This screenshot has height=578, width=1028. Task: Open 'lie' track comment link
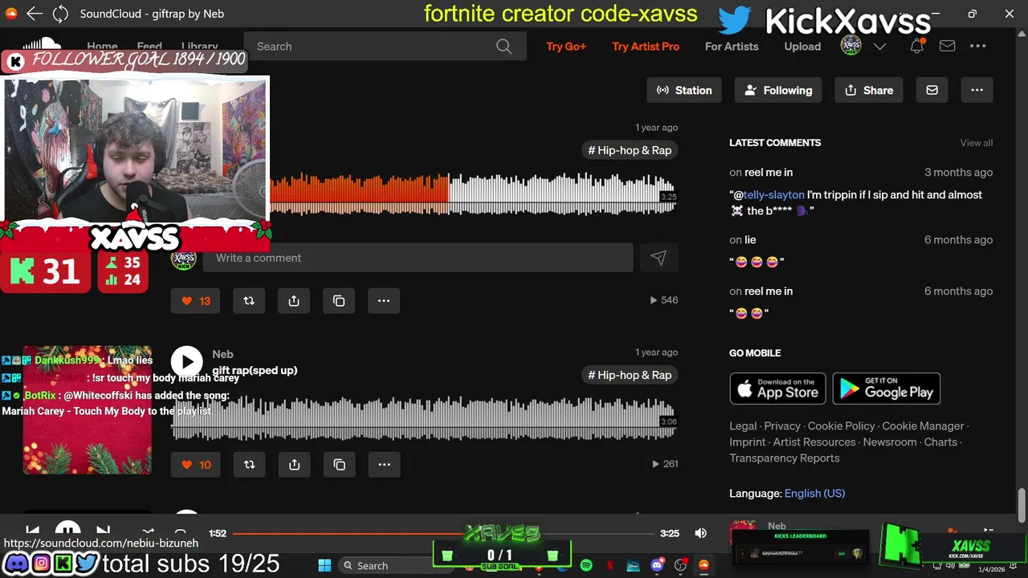coord(750,240)
